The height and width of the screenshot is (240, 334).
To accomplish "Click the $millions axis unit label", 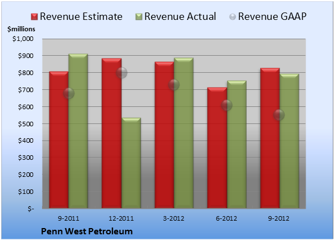I will point(21,29).
